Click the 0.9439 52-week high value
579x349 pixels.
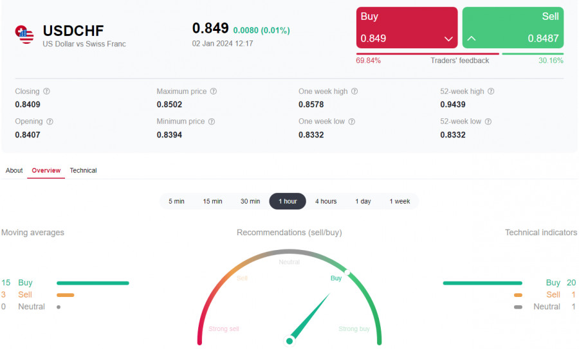coord(453,104)
